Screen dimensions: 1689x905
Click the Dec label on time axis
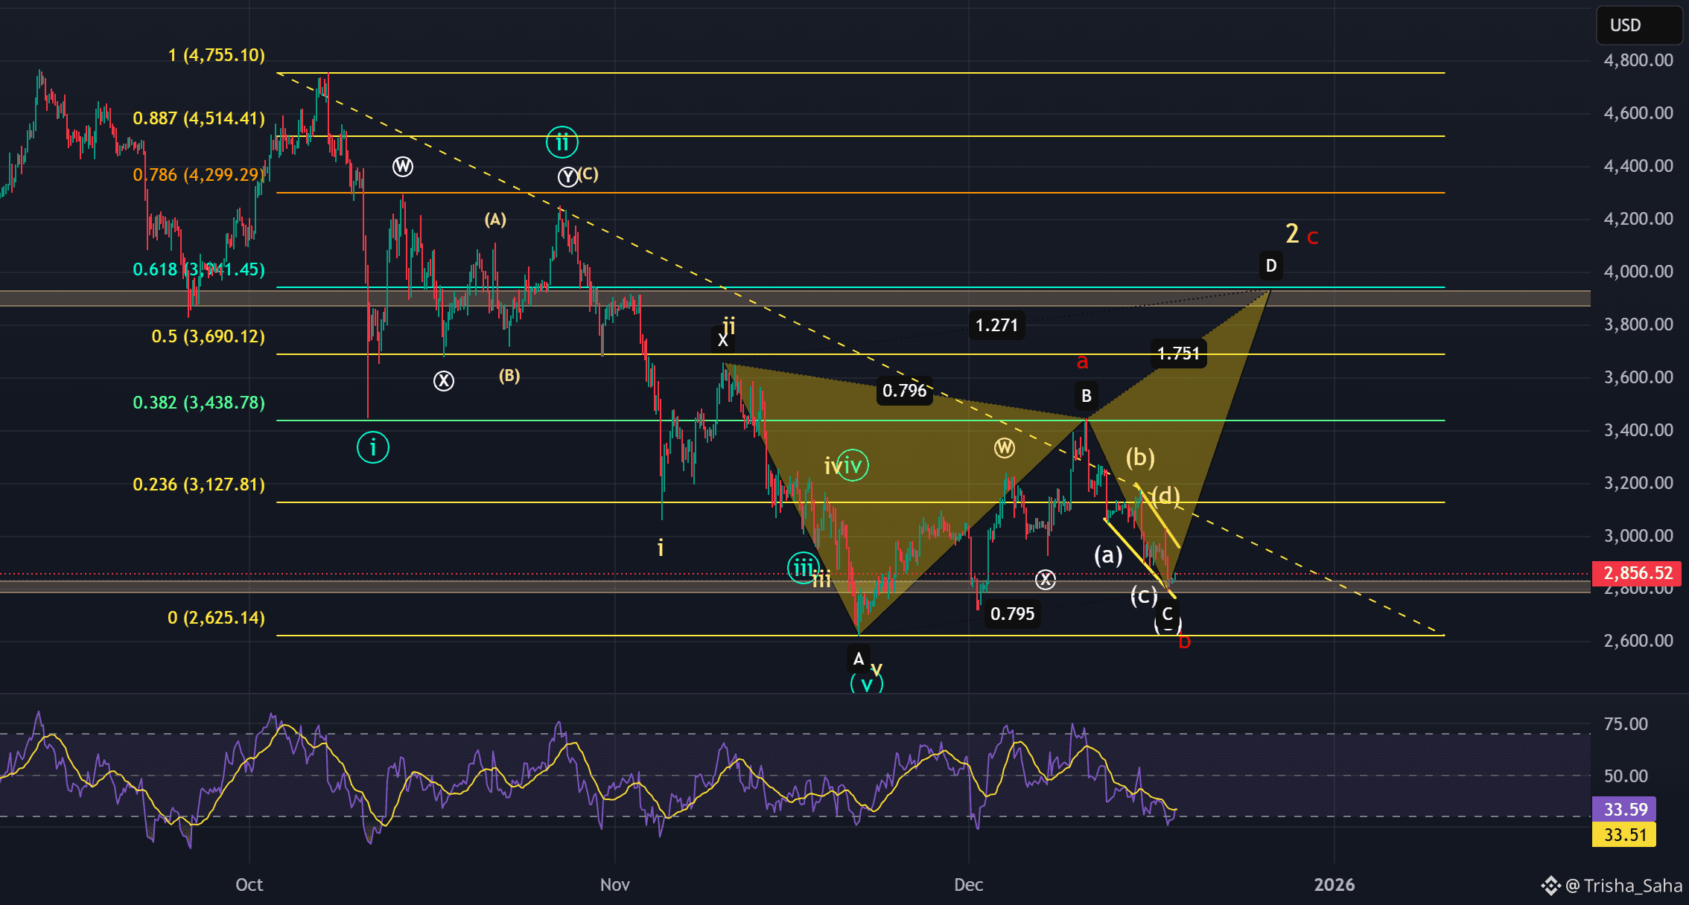[968, 885]
